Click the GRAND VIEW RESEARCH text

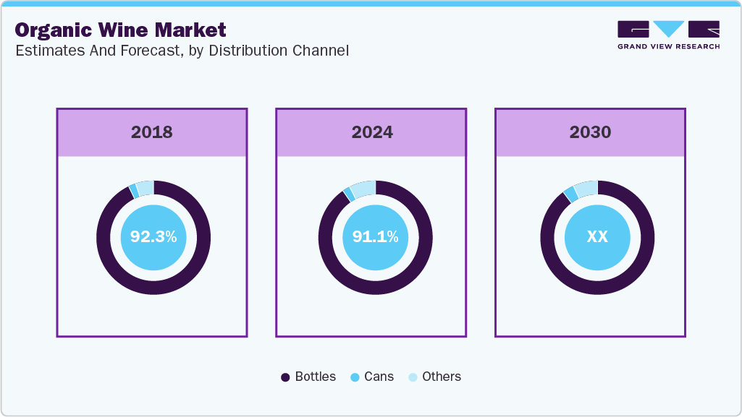point(668,46)
